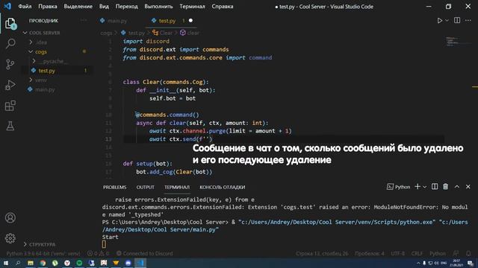
Task: Open the Run and Debug view
Action: point(10,85)
